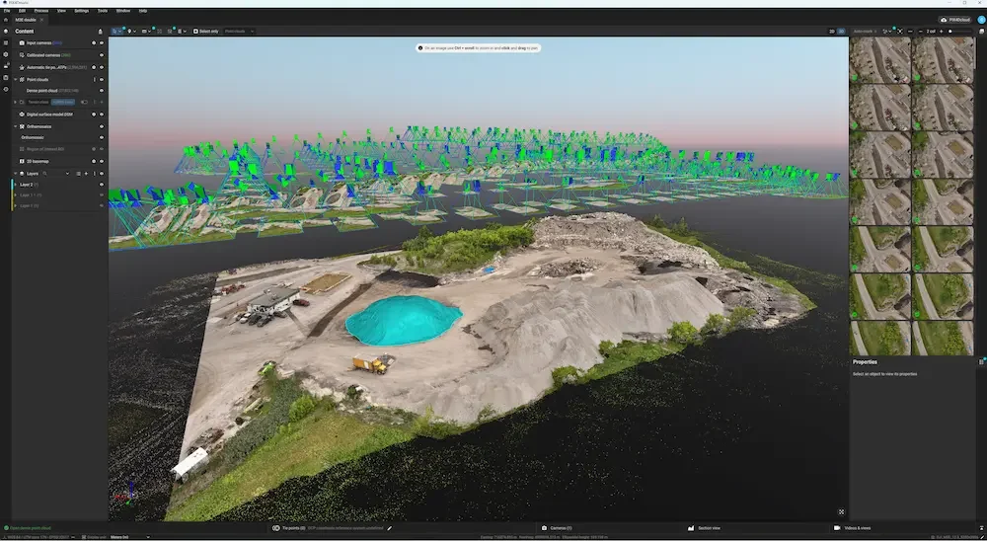
Task: Expand Layer 2 in the tree
Action: pyautogui.click(x=15, y=185)
